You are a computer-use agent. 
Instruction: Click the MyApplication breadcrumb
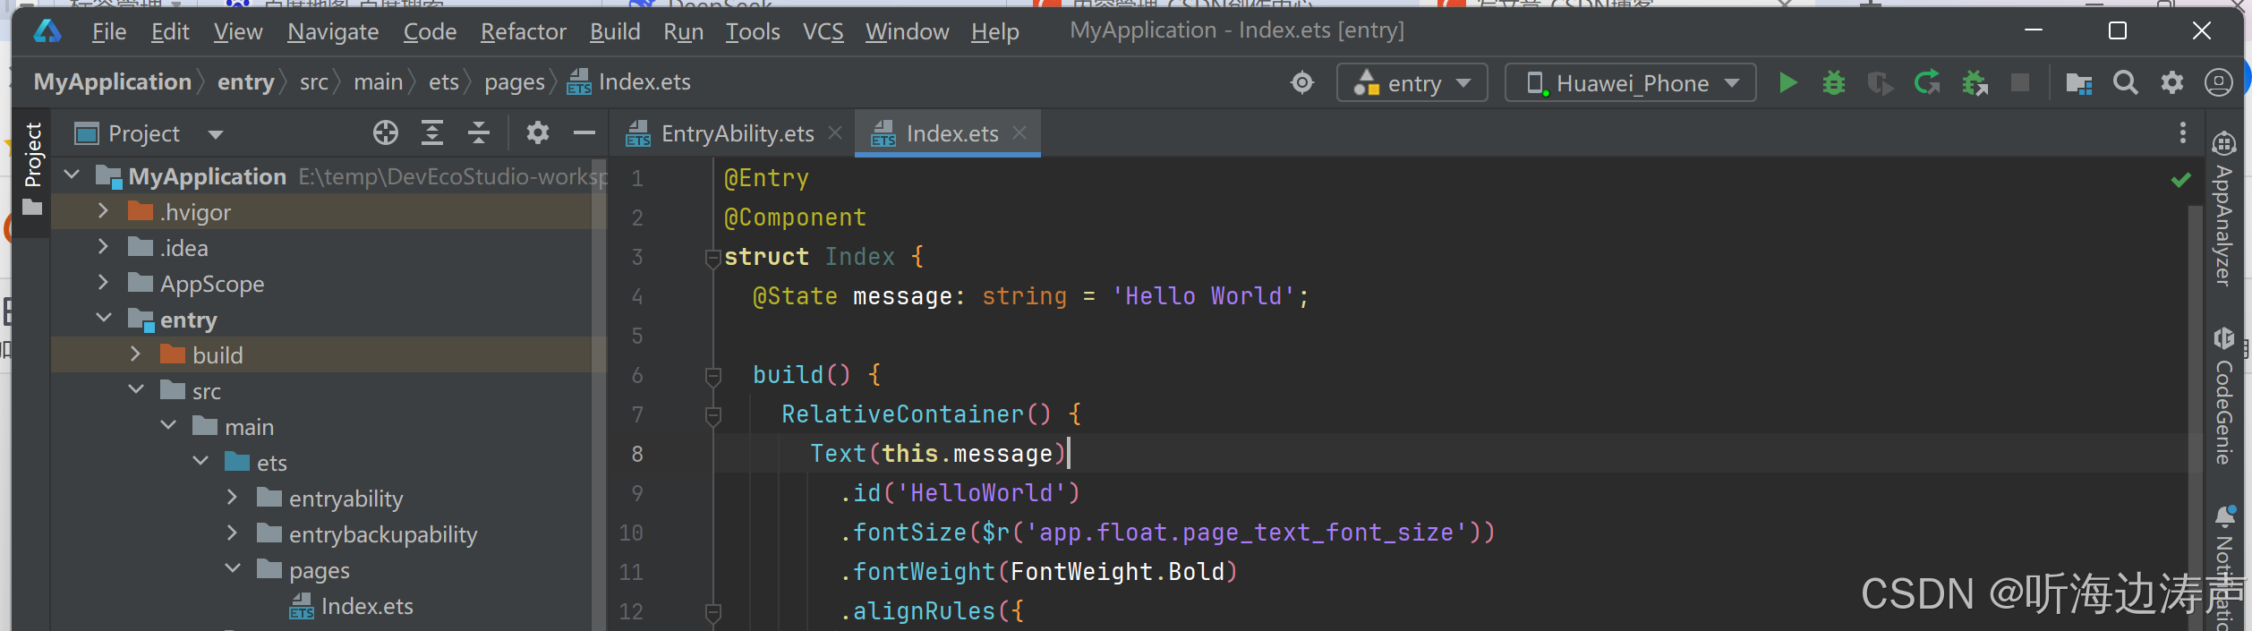(113, 82)
